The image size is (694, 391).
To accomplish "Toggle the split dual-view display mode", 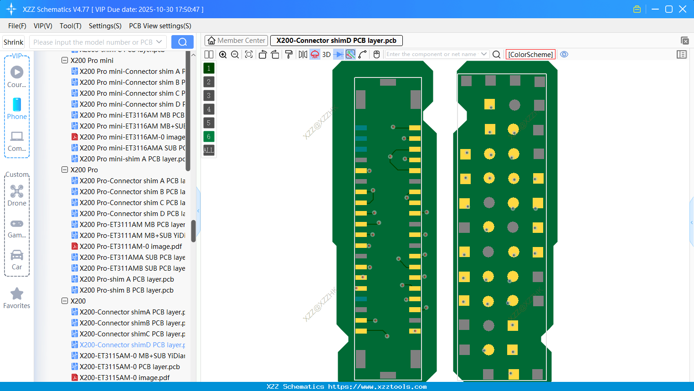I will click(209, 54).
